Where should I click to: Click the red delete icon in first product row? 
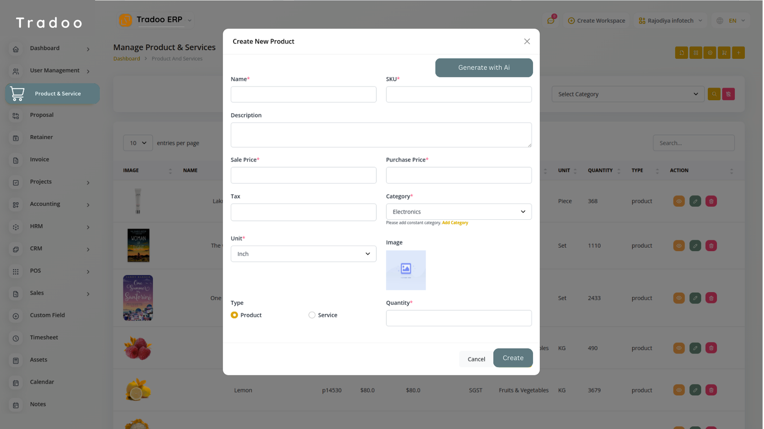point(711,201)
